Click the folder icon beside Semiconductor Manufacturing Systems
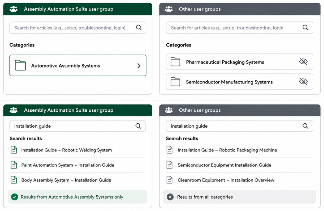 [x=175, y=82]
